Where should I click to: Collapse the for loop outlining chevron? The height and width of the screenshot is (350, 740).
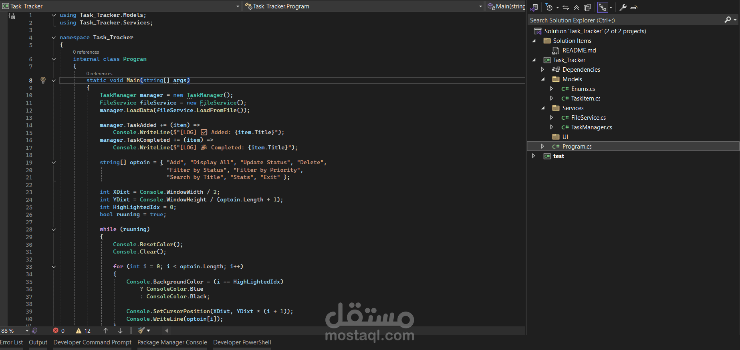[x=54, y=267]
